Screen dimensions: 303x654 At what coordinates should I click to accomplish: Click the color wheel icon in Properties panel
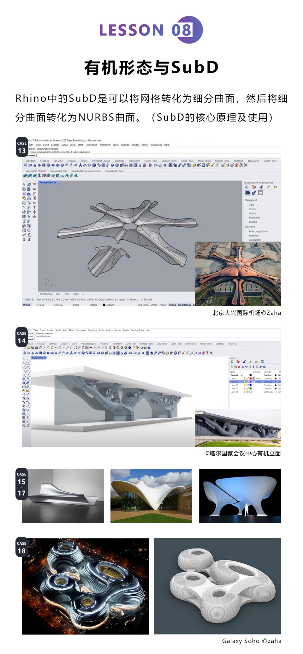247,187
